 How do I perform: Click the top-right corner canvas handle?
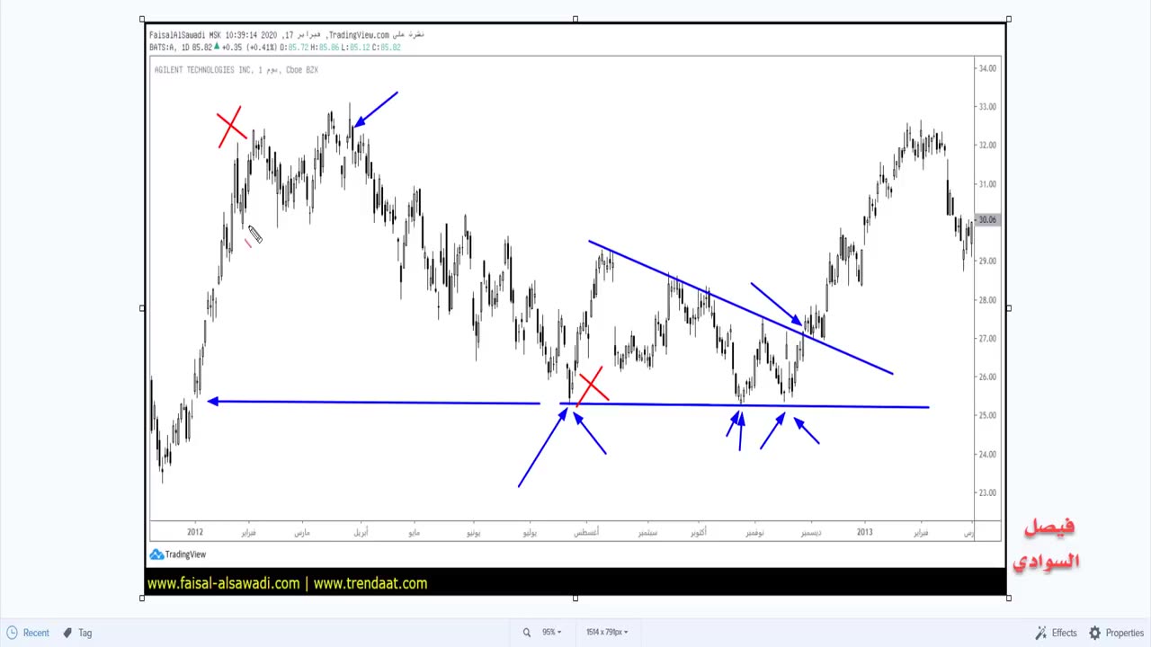coord(1009,19)
